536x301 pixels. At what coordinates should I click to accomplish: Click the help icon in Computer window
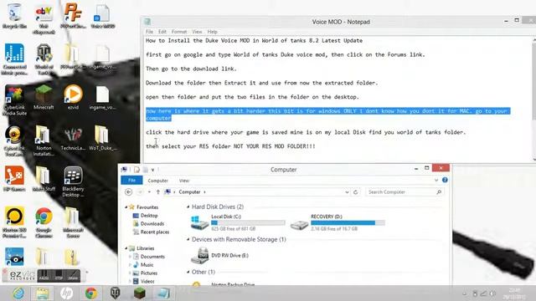[x=445, y=180]
